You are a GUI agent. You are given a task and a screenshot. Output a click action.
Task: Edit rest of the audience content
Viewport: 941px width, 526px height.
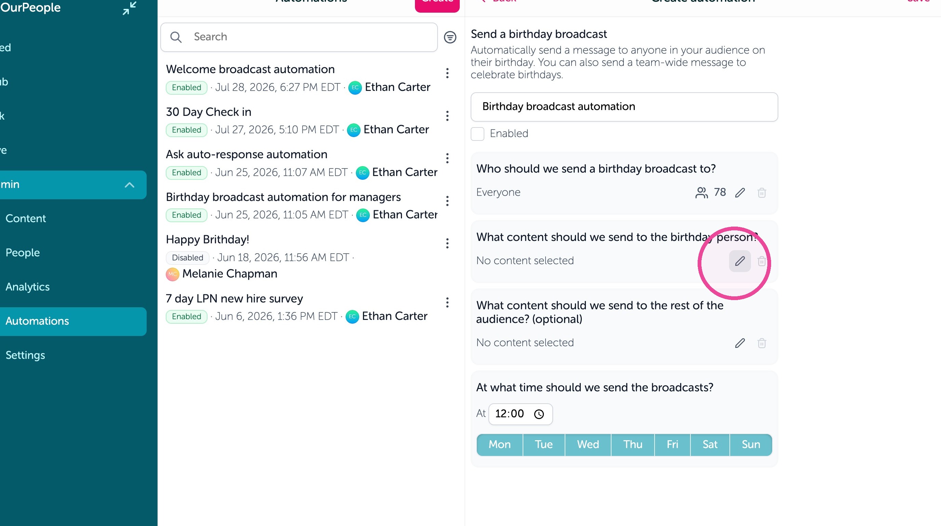click(740, 343)
